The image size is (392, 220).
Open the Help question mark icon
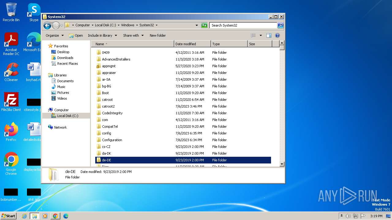point(277,35)
